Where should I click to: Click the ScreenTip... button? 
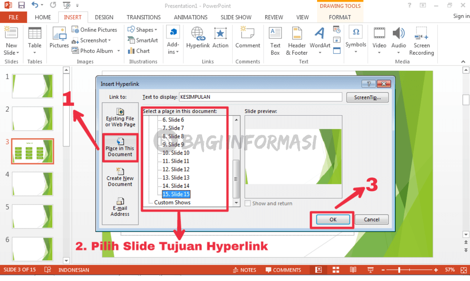click(x=367, y=97)
